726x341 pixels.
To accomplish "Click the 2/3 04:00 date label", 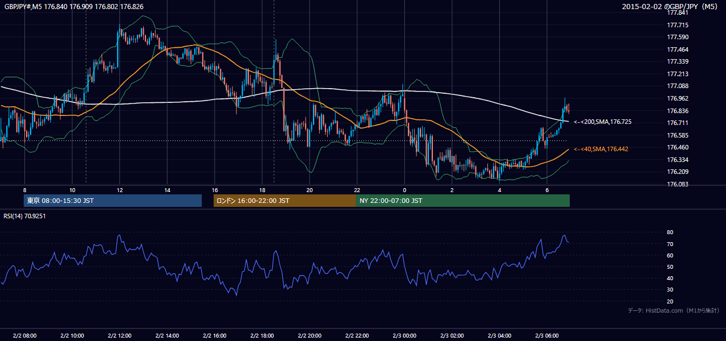I will point(499,335).
